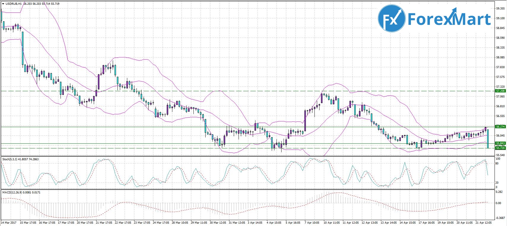This screenshot has width=507, height=226.
Task: Click the 14 Mar 2017 date label
Action: [x=9, y=223]
